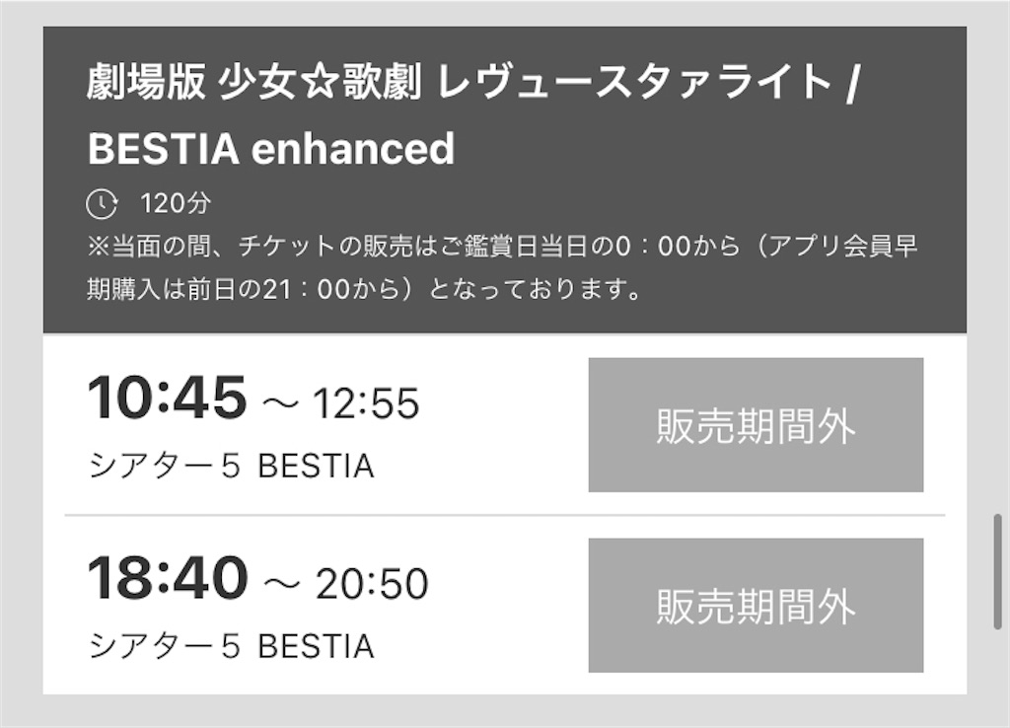Screen dimensions: 1010x728
Task: Click the vertical scrollbar thumb on right
Action: 997,571
